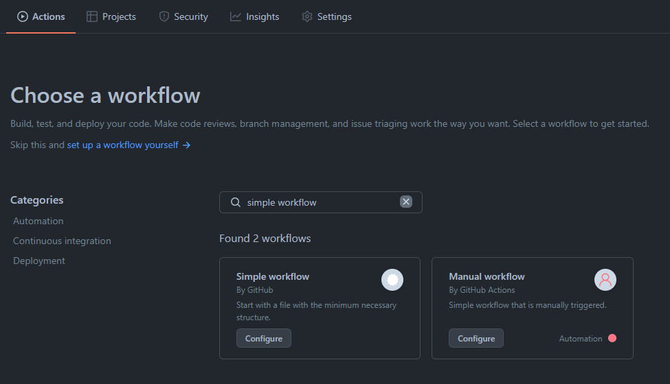The height and width of the screenshot is (384, 670).
Task: Click the Choose a workflow heading
Action: (105, 95)
